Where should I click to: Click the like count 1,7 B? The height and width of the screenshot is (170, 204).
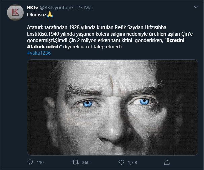click(133, 163)
